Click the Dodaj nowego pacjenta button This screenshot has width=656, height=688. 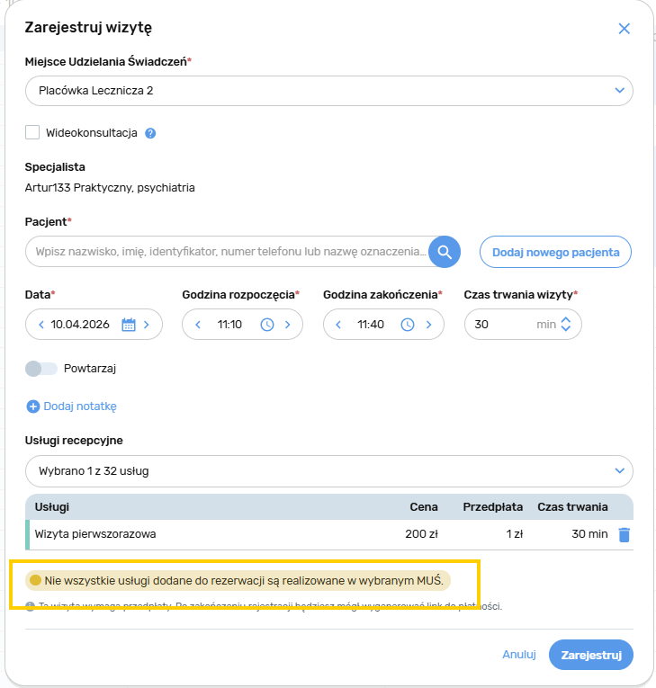pyautogui.click(x=555, y=252)
